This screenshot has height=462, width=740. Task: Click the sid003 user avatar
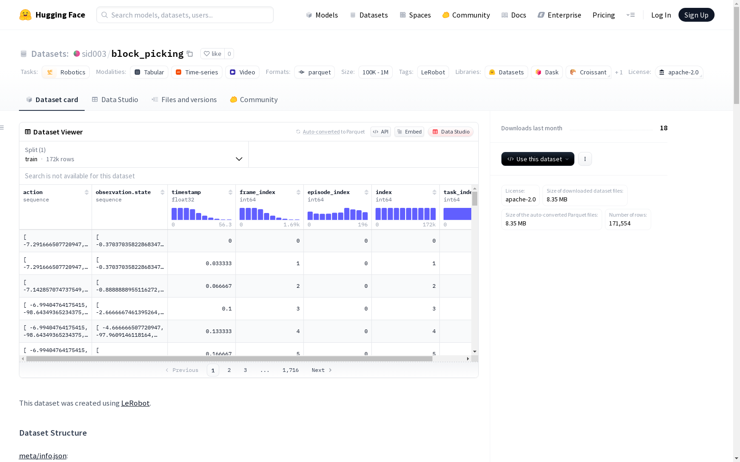77,54
